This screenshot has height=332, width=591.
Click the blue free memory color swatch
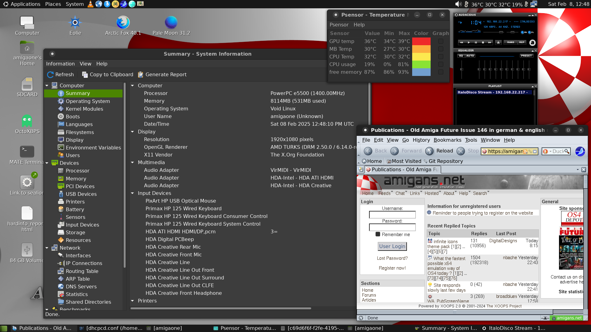click(x=421, y=72)
